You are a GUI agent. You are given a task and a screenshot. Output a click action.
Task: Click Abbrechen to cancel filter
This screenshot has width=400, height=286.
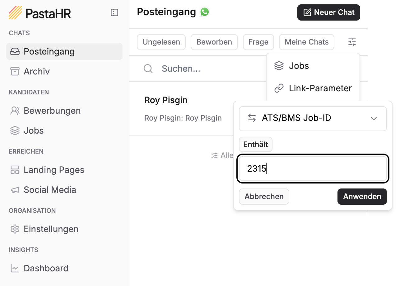pyautogui.click(x=264, y=197)
